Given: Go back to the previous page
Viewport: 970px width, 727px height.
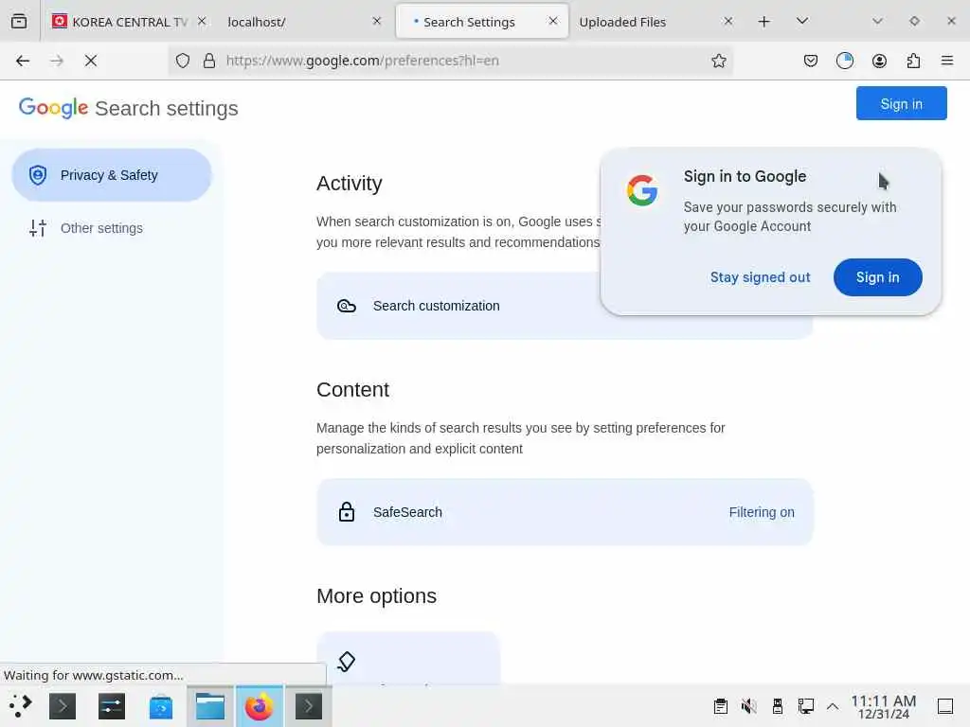Looking at the screenshot, I should 23,61.
